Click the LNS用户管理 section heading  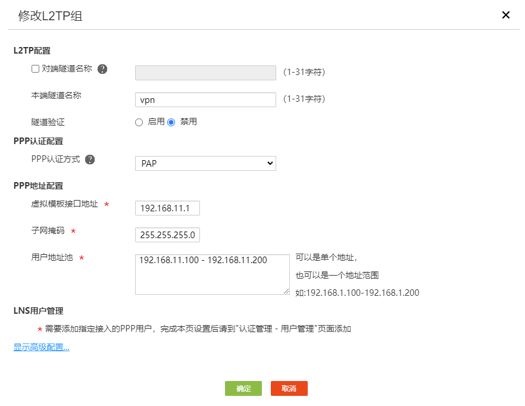38,311
